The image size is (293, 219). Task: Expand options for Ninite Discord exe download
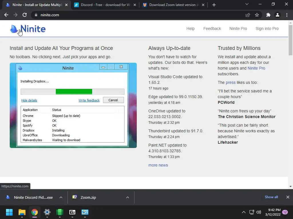point(61,197)
